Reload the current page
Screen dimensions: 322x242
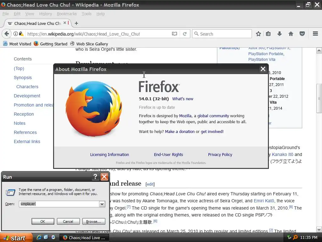[185, 34]
